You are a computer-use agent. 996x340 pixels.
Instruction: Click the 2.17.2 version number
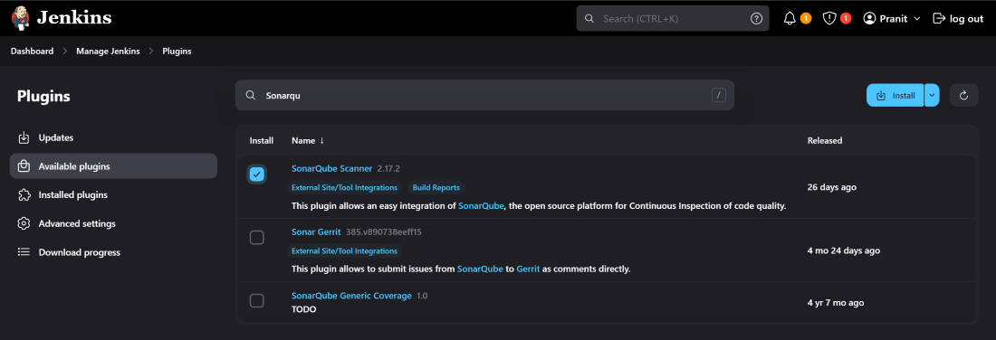point(388,169)
